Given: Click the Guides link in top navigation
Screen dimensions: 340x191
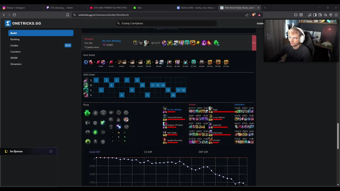Looking at the screenshot, I should (x=260, y=23).
